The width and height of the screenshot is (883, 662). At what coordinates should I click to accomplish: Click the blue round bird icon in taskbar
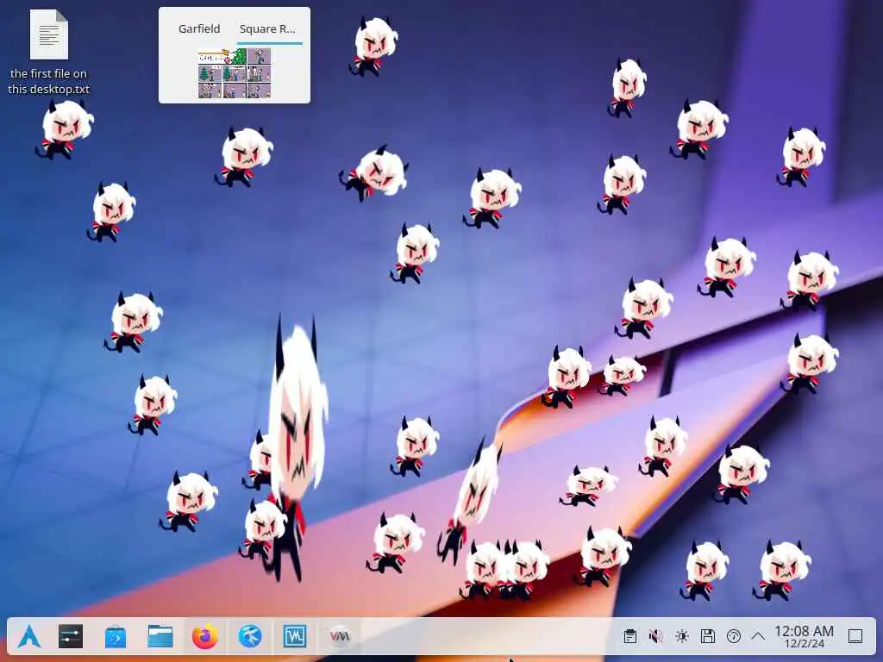tap(250, 637)
